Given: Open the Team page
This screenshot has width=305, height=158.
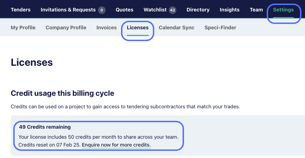Looking at the screenshot, I should (x=256, y=10).
